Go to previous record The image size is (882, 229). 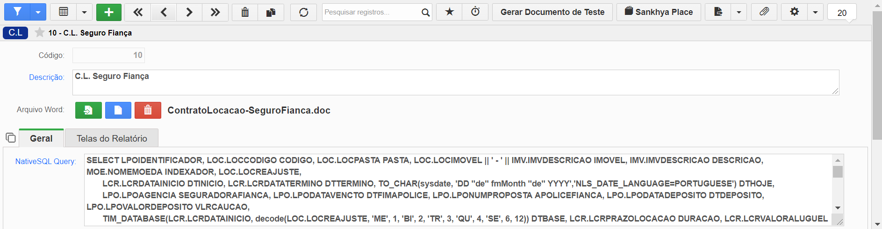[164, 12]
